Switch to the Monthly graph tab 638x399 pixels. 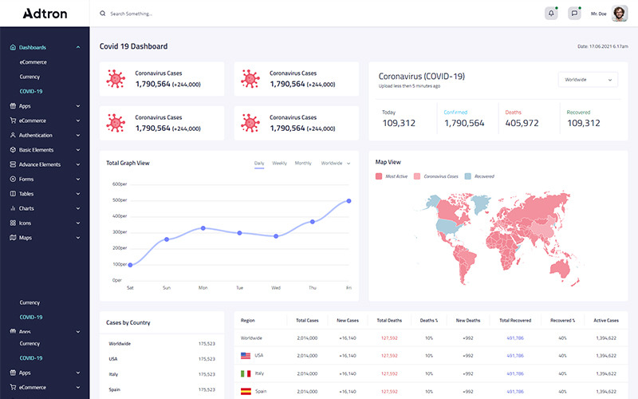point(303,163)
